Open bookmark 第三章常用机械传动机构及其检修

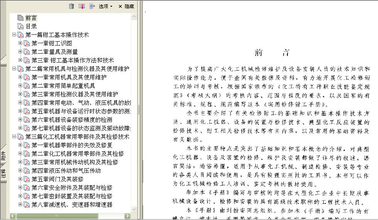click(75, 162)
